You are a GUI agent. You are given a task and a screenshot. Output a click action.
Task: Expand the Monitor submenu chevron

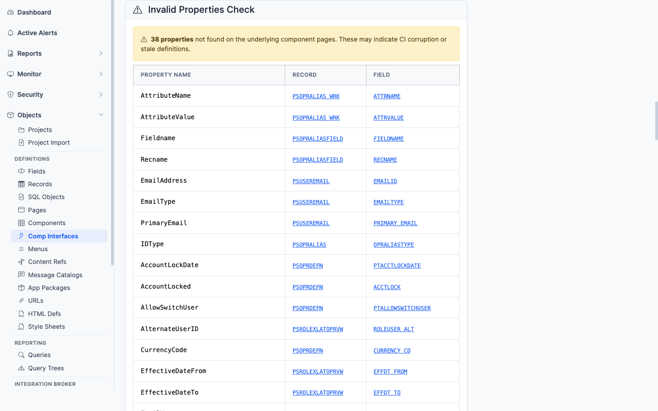pyautogui.click(x=101, y=74)
